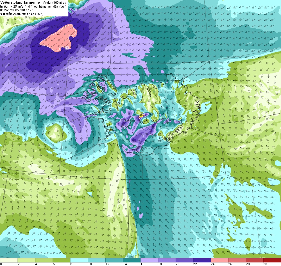Click the 12–14 m/s teal legend swatch
Screen dimensions: 281x266
click(114, 260)
